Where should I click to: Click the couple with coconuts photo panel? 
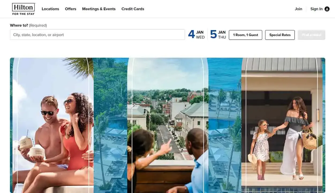pyautogui.click(x=53, y=125)
